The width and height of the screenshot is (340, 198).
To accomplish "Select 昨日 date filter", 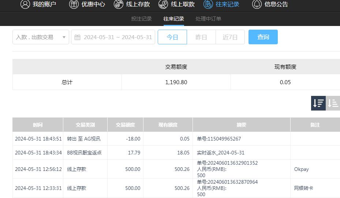I will tap(201, 37).
